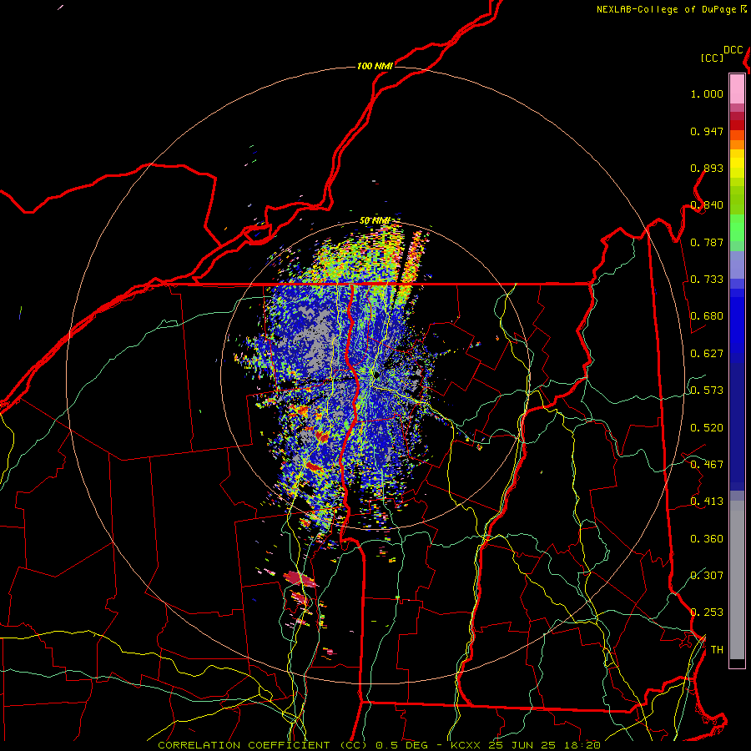
Task: Click the 0.787 legend value
Action: pyautogui.click(x=707, y=242)
